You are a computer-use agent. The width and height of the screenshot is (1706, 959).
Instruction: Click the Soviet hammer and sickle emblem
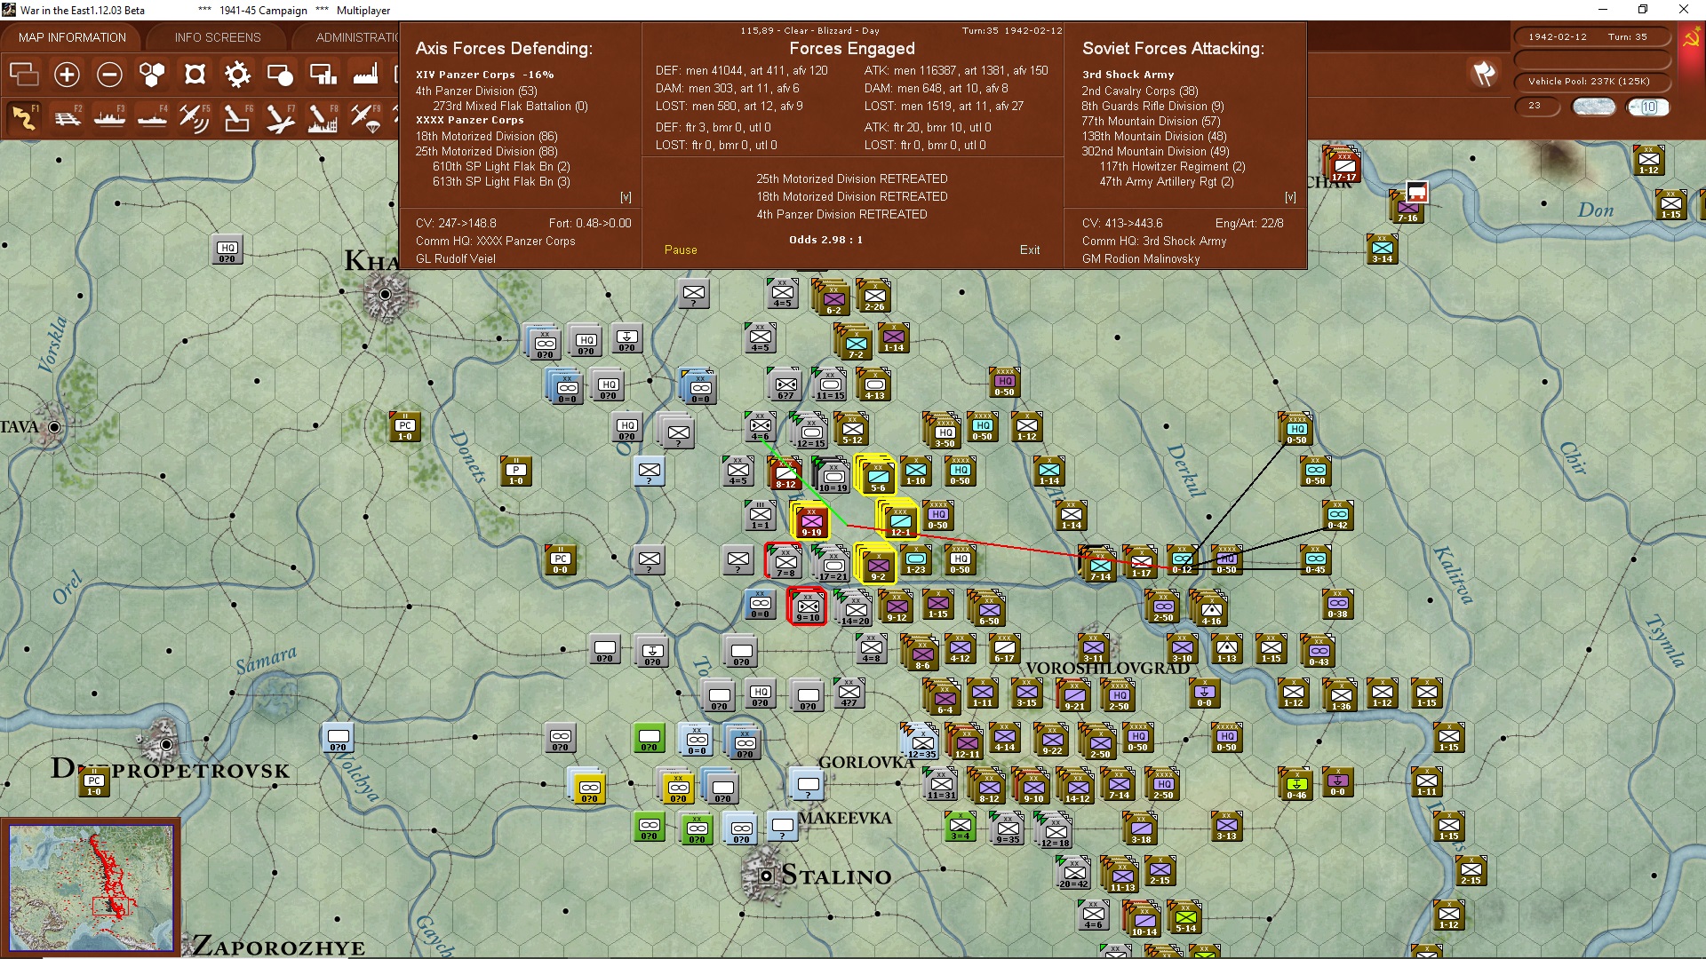pos(1691,37)
